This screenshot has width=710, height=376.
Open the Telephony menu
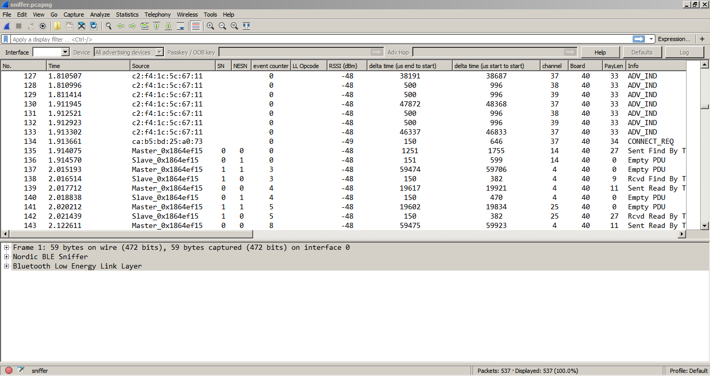tap(157, 15)
